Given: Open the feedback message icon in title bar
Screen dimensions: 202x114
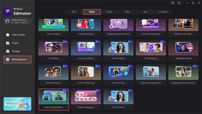Looking at the screenshot, I should point(173,3).
